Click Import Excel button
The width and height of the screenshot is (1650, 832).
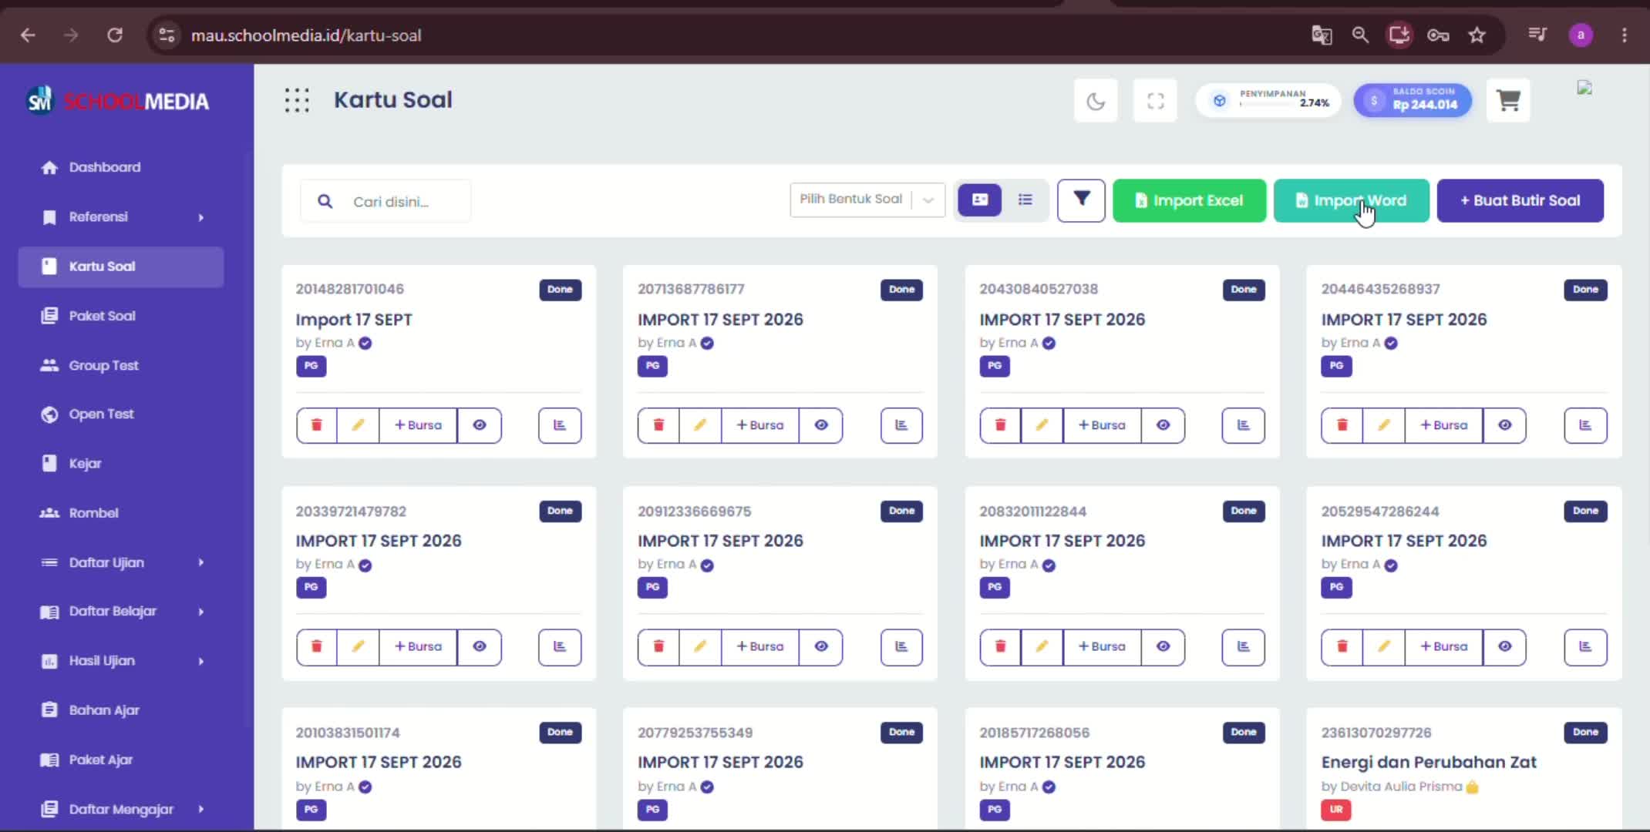coord(1189,200)
